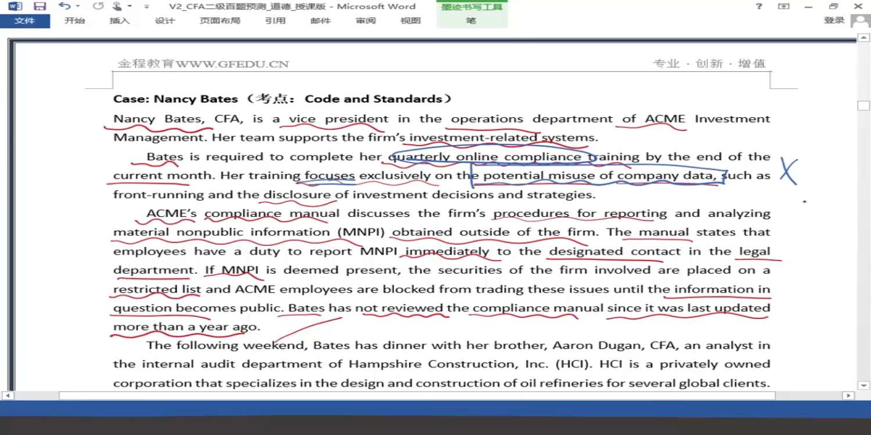Open Ribbon Display Options

[784, 6]
